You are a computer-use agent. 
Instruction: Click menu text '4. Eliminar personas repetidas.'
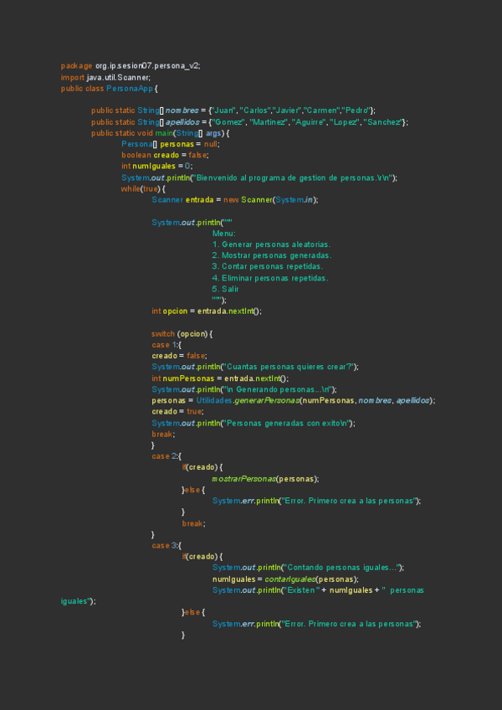[269, 278]
